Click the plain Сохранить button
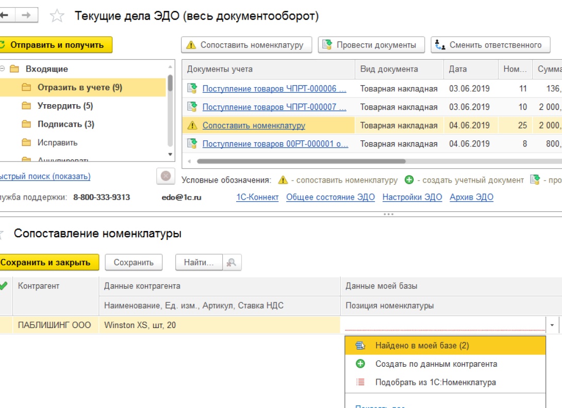Viewport: 562px width, 408px height. [134, 263]
